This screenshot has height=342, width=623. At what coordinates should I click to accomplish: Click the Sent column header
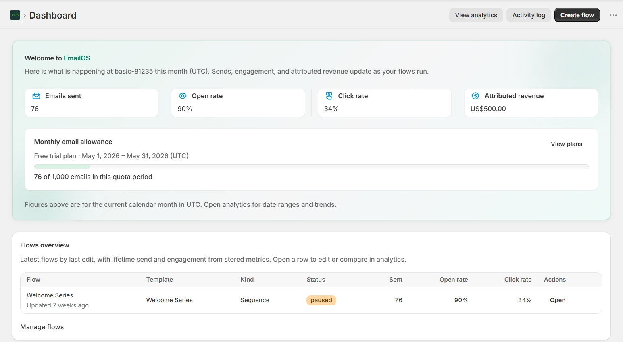point(396,280)
